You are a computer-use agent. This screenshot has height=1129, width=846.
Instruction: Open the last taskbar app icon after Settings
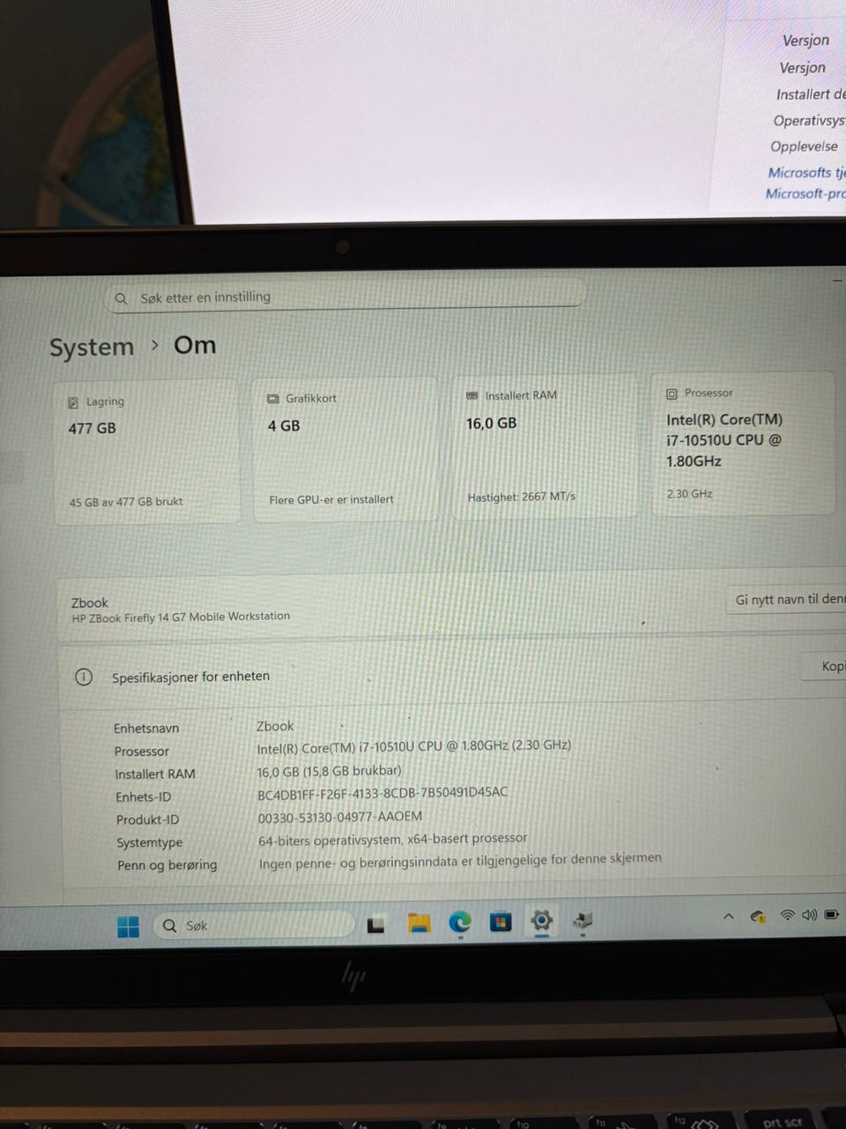583,921
